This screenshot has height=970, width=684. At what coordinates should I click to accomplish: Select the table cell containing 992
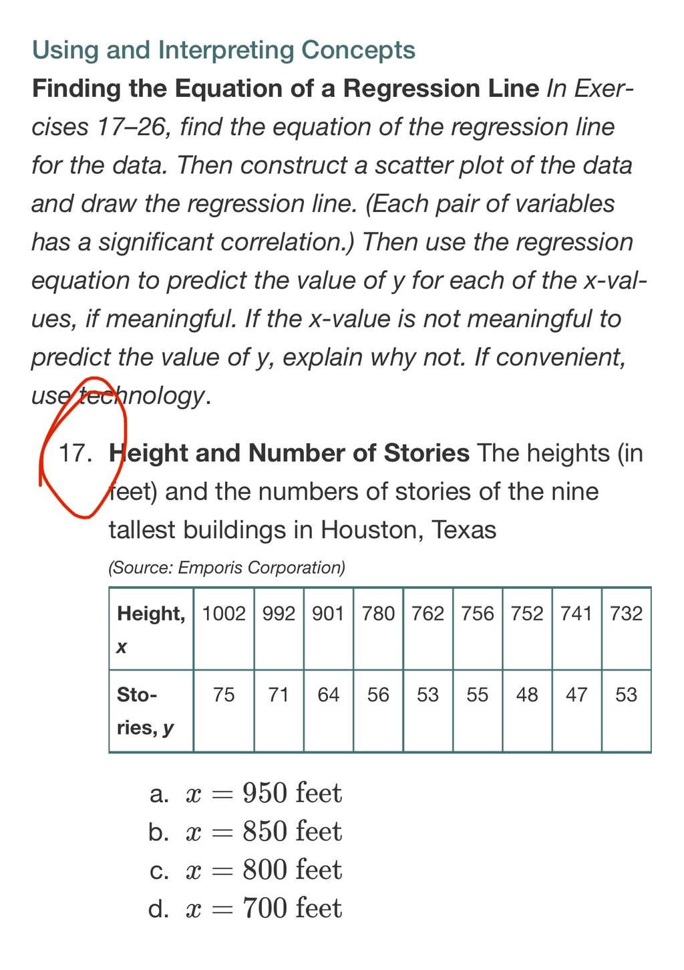[279, 629]
